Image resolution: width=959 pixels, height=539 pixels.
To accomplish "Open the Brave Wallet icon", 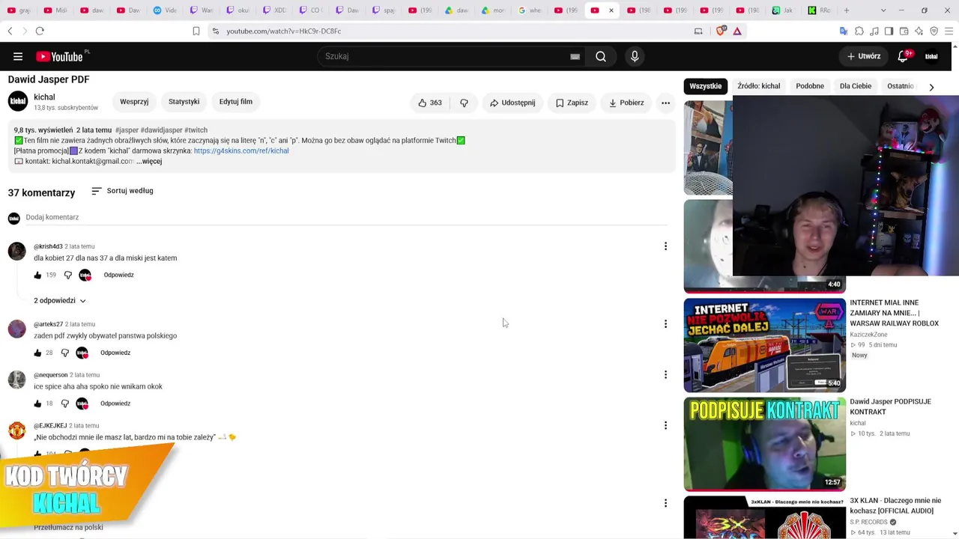I will [904, 31].
